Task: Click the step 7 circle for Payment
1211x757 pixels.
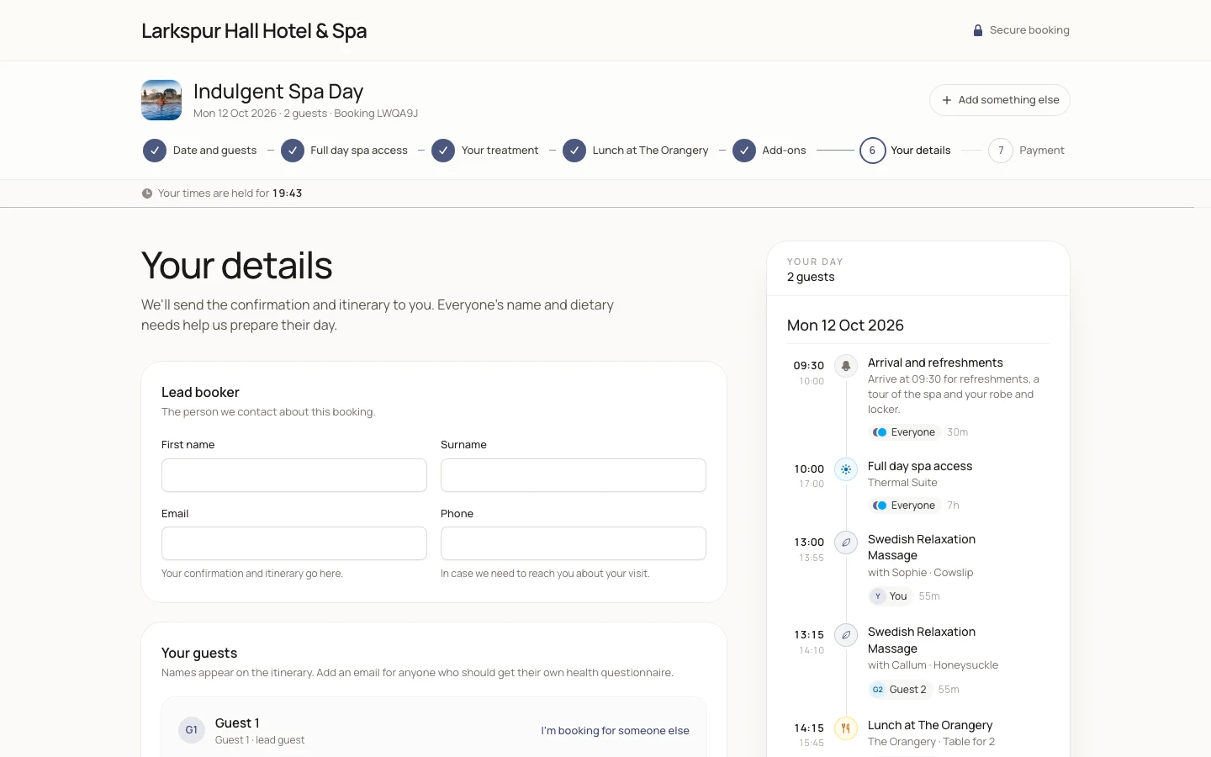Action: [1001, 151]
